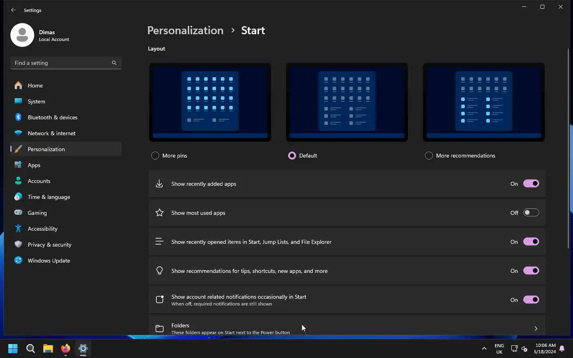The width and height of the screenshot is (573, 358).
Task: Expand the Folders settings chevron
Action: 536,329
